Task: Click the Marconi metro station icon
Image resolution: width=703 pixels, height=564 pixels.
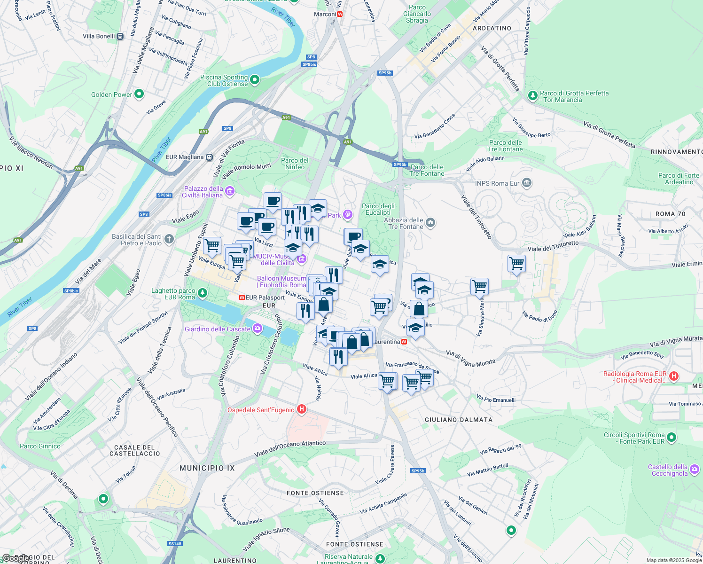Action: click(340, 14)
